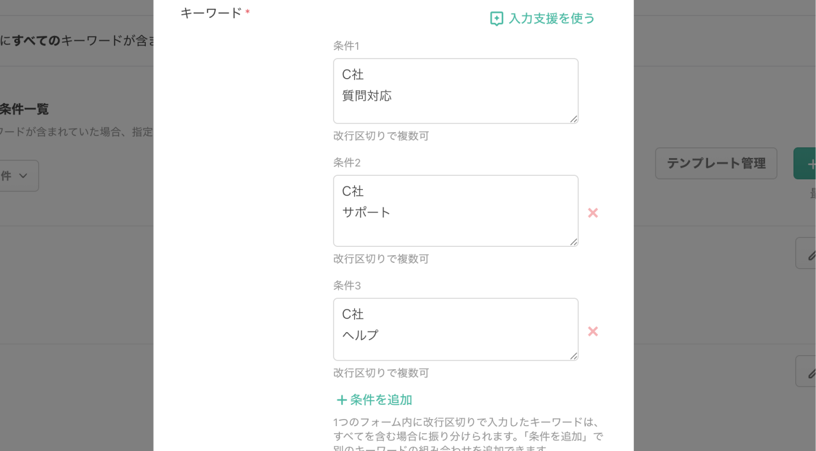Image resolution: width=816 pixels, height=451 pixels.
Task: Remove 条件2 using its red X icon
Action: (x=592, y=212)
